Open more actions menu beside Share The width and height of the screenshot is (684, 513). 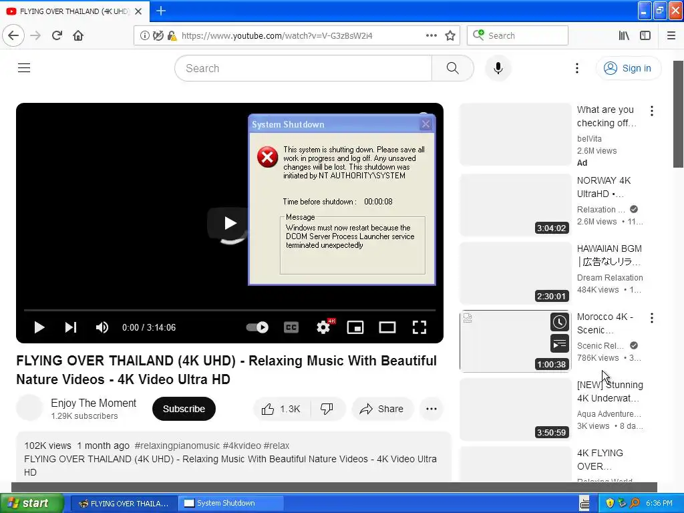432,409
